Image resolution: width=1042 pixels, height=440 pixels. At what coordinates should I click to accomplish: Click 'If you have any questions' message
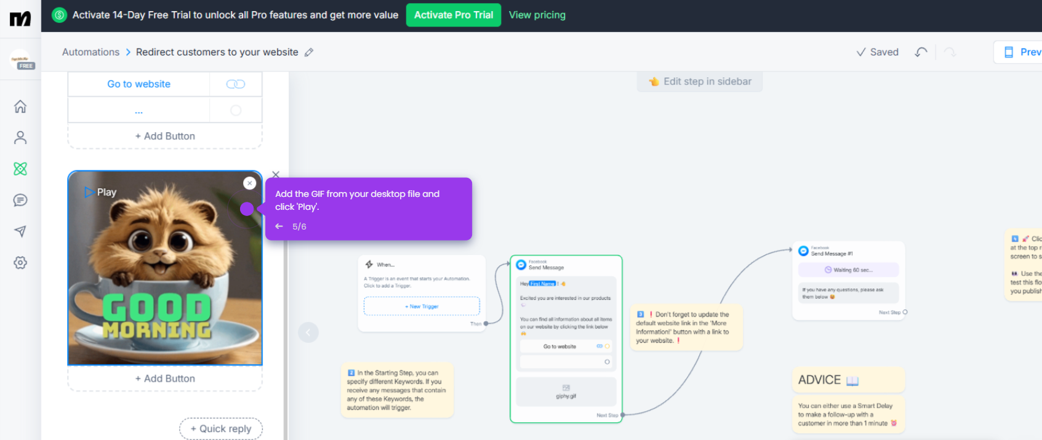848,293
